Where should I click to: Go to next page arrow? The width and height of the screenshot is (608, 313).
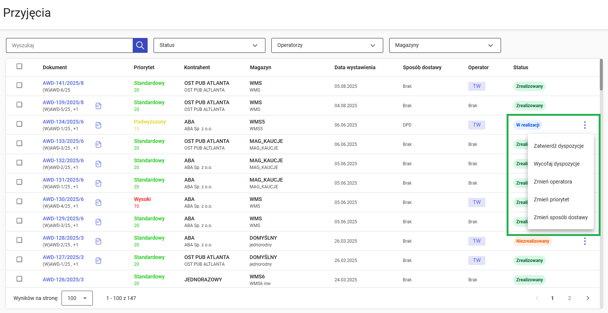587,298
